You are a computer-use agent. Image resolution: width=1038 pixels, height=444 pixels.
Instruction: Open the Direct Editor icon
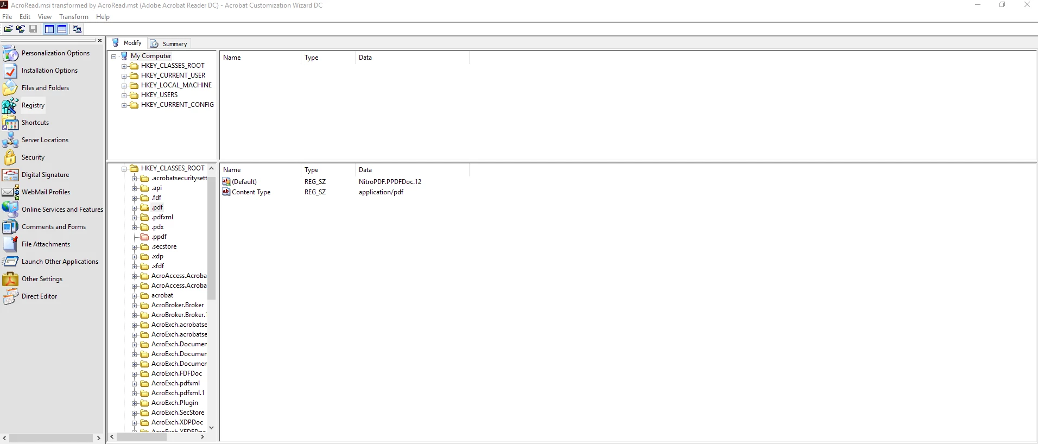[x=10, y=296]
